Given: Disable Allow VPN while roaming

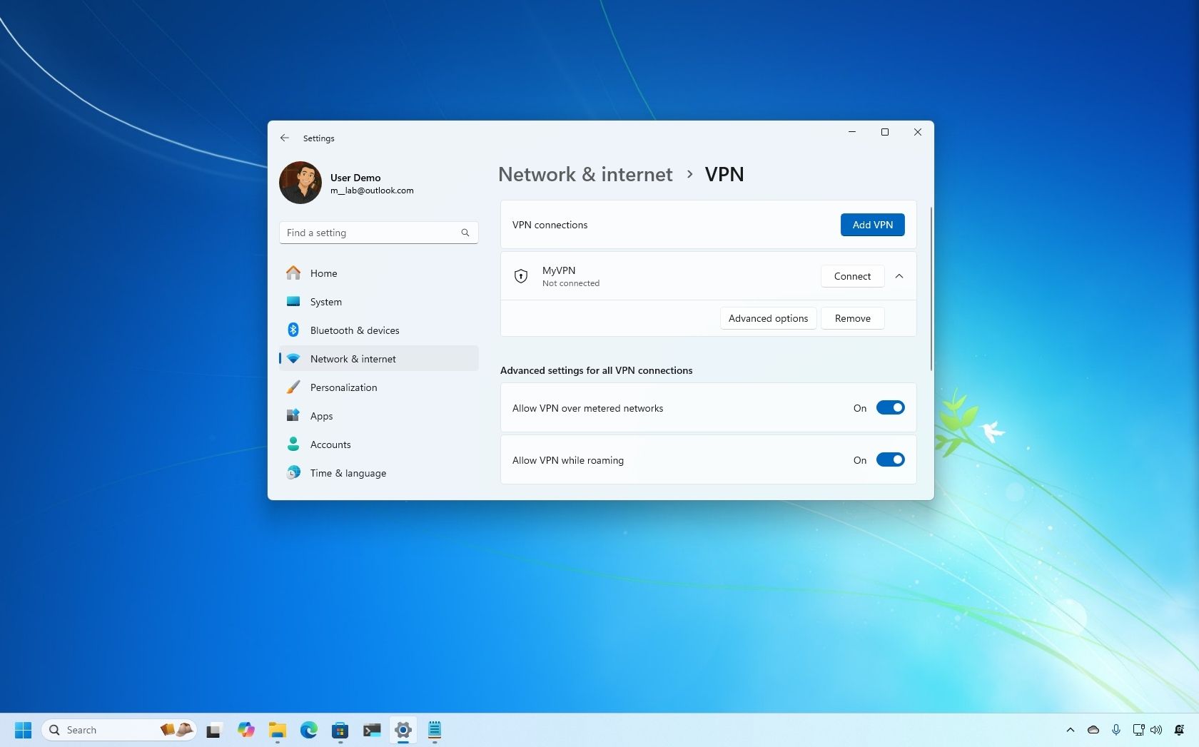Looking at the screenshot, I should pyautogui.click(x=889, y=459).
